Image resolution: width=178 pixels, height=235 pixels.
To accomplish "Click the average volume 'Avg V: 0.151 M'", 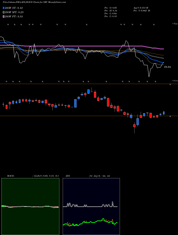I will coord(141,7).
